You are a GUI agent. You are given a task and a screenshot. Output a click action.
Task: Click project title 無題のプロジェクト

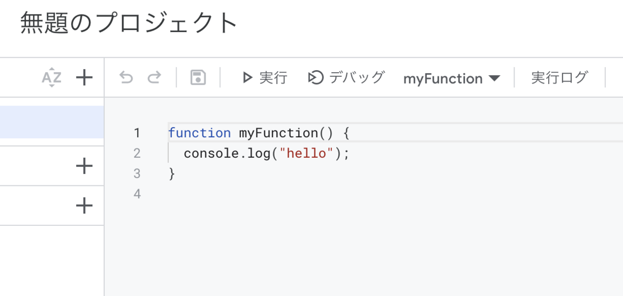point(129,23)
